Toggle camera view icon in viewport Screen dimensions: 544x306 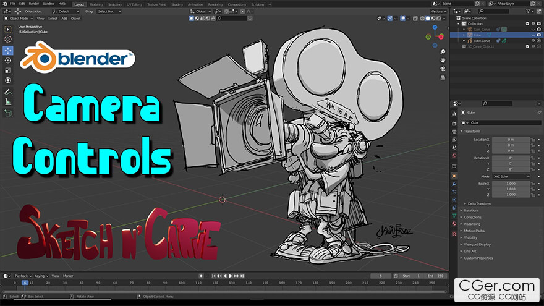coord(443,69)
